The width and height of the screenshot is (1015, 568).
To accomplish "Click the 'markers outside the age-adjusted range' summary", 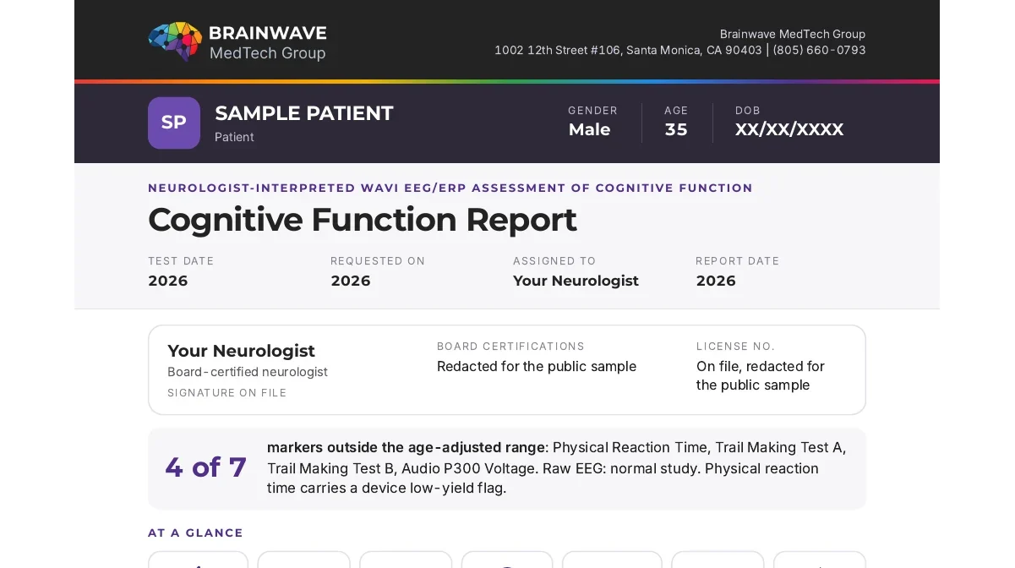I will tap(557, 468).
